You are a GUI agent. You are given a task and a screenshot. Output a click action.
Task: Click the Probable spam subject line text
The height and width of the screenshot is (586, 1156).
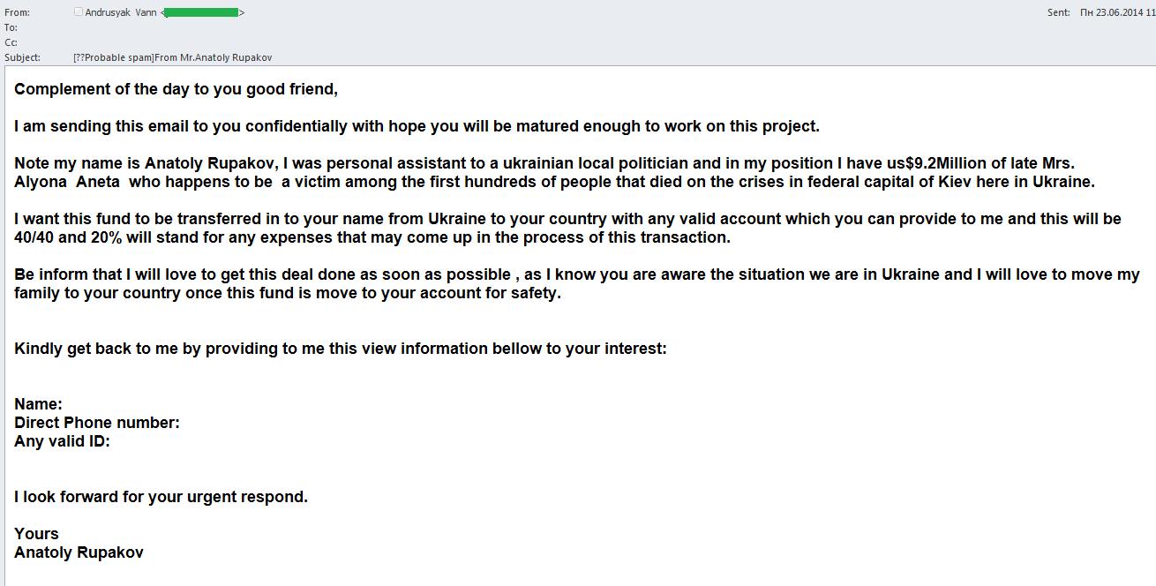tap(173, 57)
